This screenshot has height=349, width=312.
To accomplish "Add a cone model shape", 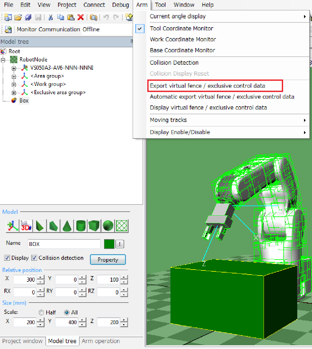I will (x=68, y=226).
